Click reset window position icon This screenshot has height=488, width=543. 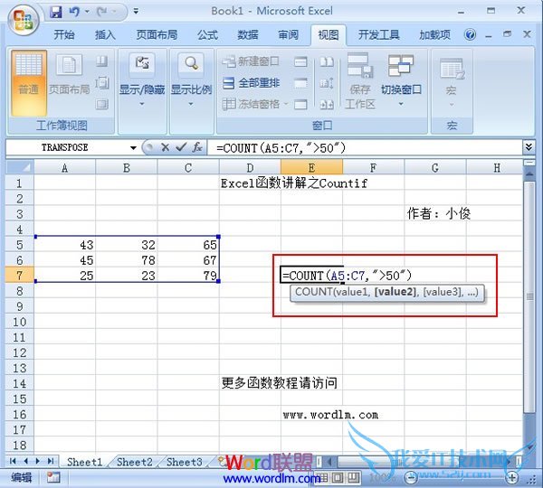(x=327, y=104)
